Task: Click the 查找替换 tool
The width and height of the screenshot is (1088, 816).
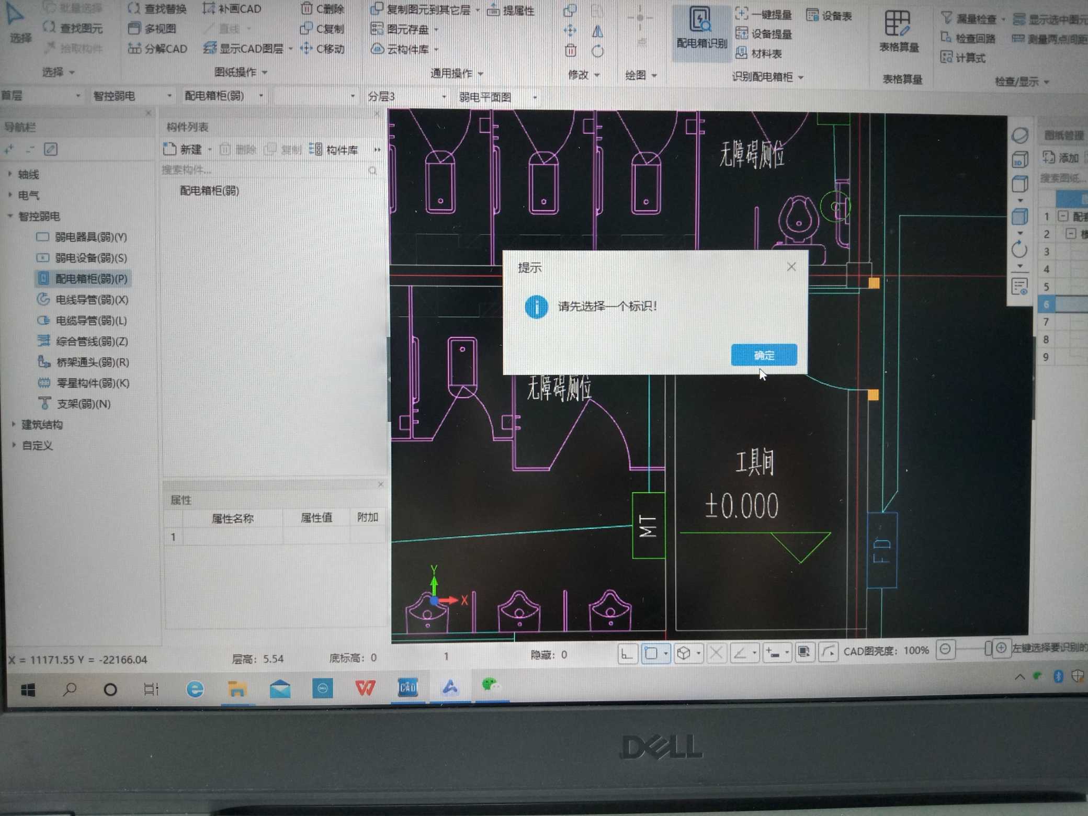Action: click(x=157, y=8)
